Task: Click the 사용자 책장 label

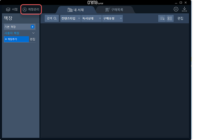Action: [x=12, y=33]
